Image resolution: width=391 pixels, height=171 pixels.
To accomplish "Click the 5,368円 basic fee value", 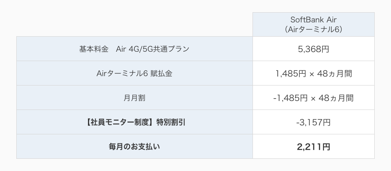I will pos(313,49).
